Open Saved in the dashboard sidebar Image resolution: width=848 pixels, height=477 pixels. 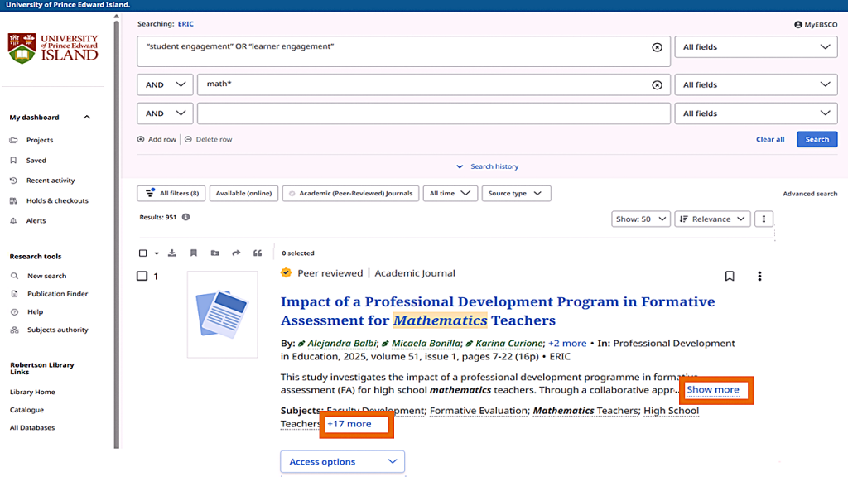pos(36,161)
